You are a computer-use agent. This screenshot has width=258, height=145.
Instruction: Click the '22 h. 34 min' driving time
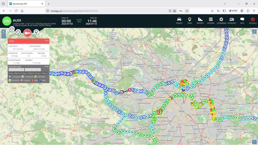click(18, 49)
